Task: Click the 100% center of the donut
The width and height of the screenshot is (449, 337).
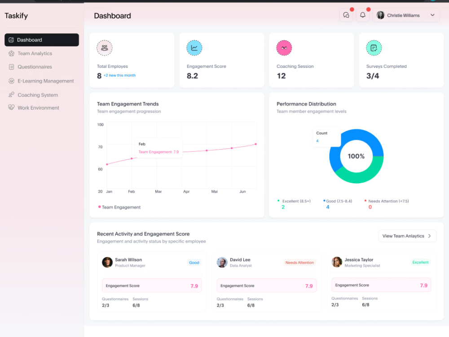Action: pos(356,156)
